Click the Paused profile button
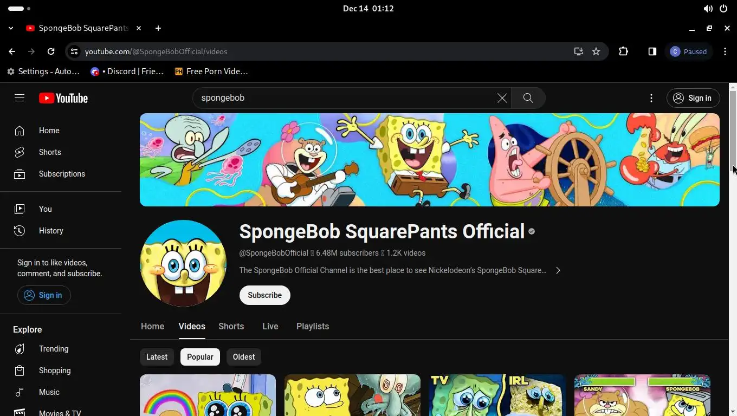This screenshot has height=416, width=737. click(689, 51)
